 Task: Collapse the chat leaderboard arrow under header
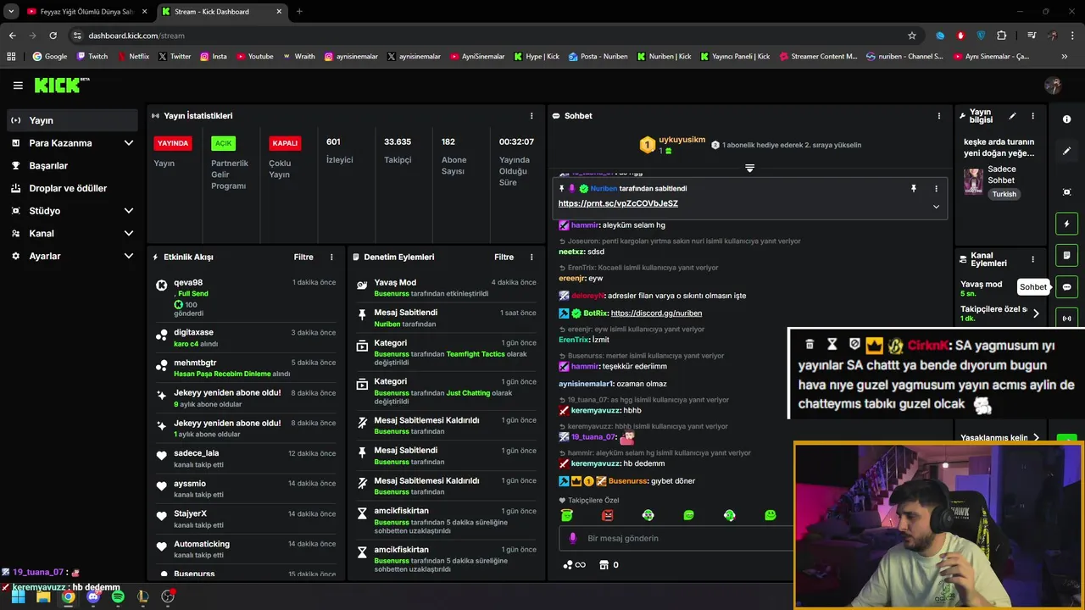[749, 168]
